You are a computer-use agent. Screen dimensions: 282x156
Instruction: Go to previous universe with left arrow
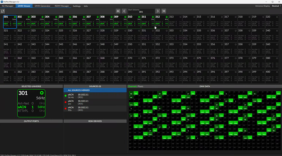click(124, 11)
